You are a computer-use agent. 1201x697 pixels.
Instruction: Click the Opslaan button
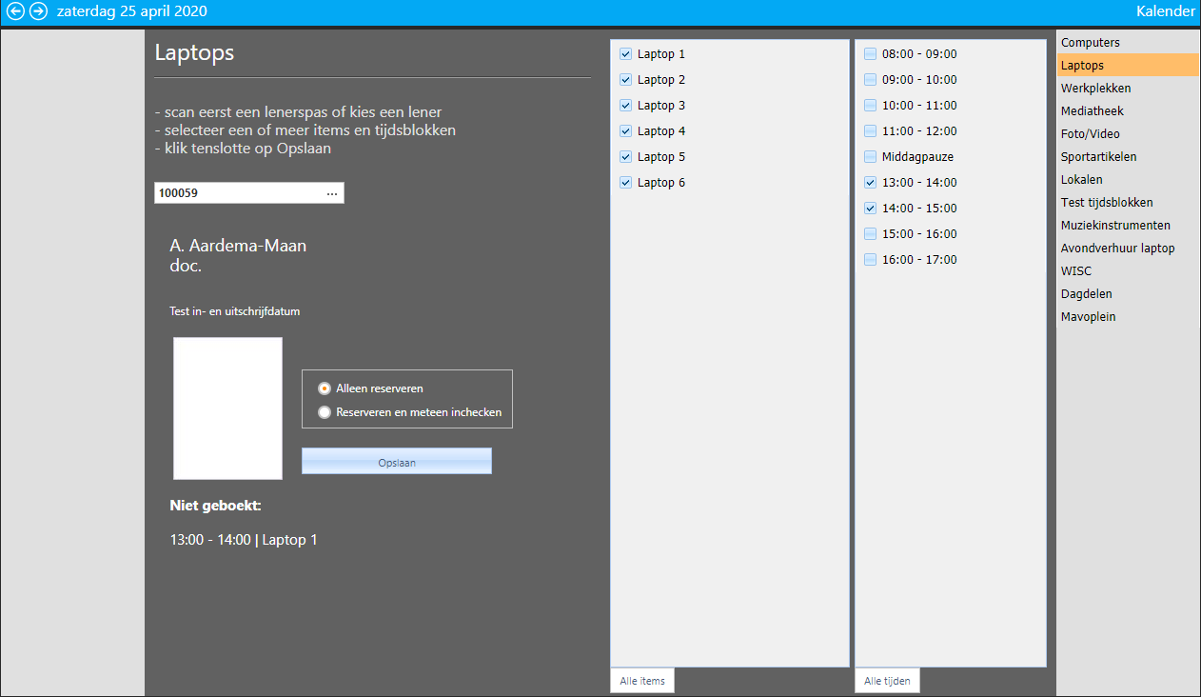pos(396,462)
